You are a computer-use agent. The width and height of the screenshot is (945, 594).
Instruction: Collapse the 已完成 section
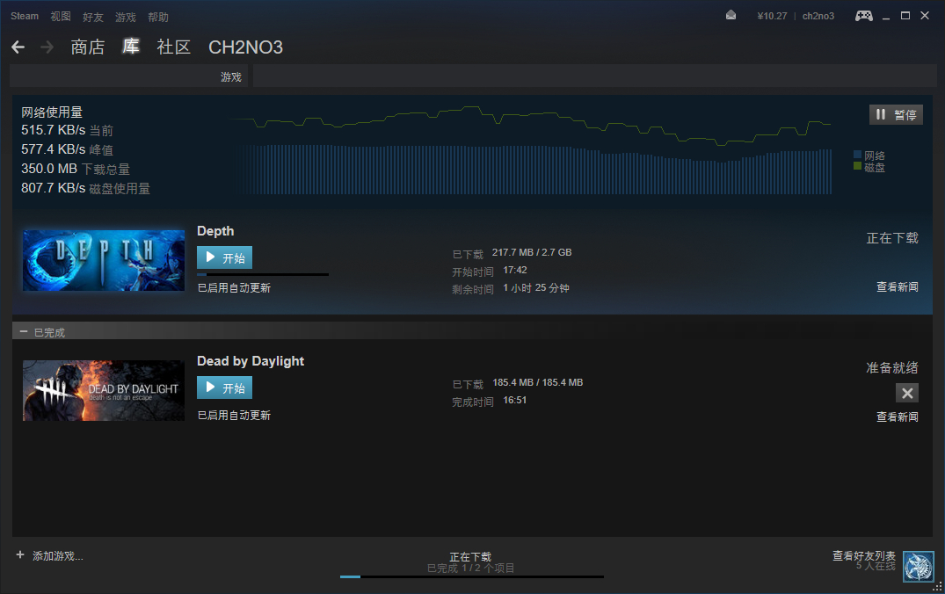coord(24,332)
